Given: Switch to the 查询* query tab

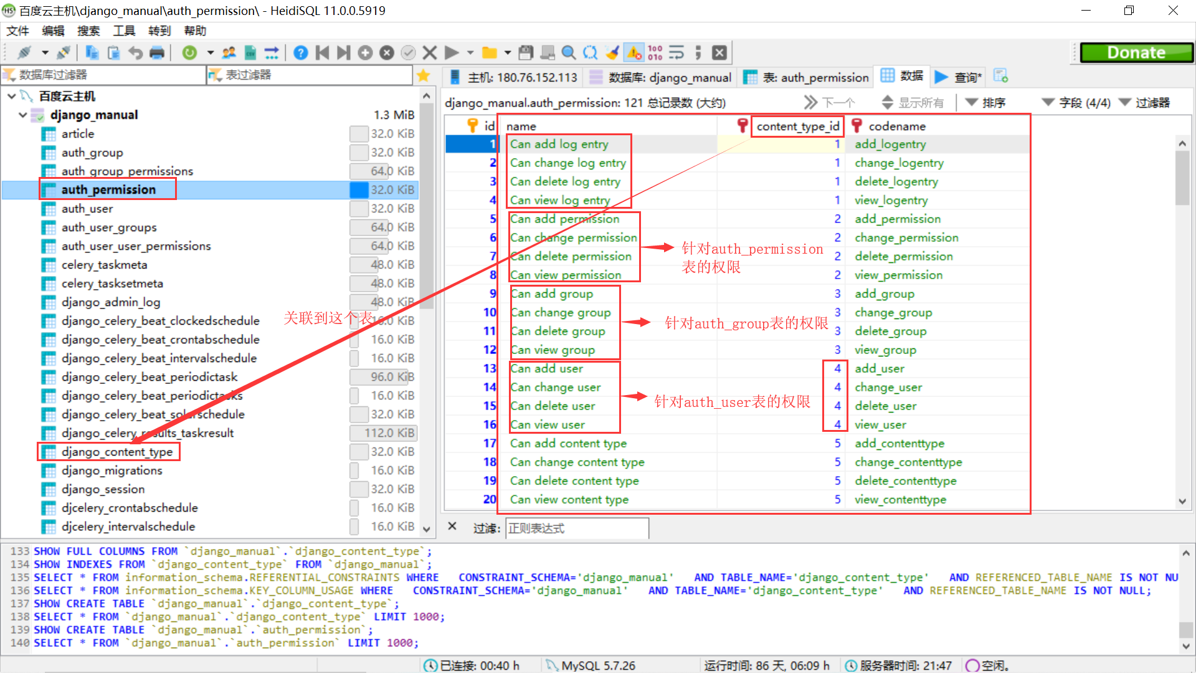Looking at the screenshot, I should point(959,77).
